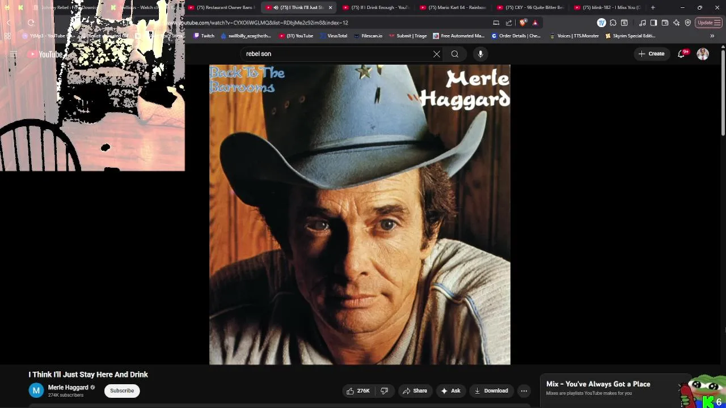
Task: Click the page vertical scrollbar
Action: pyautogui.click(x=723, y=93)
